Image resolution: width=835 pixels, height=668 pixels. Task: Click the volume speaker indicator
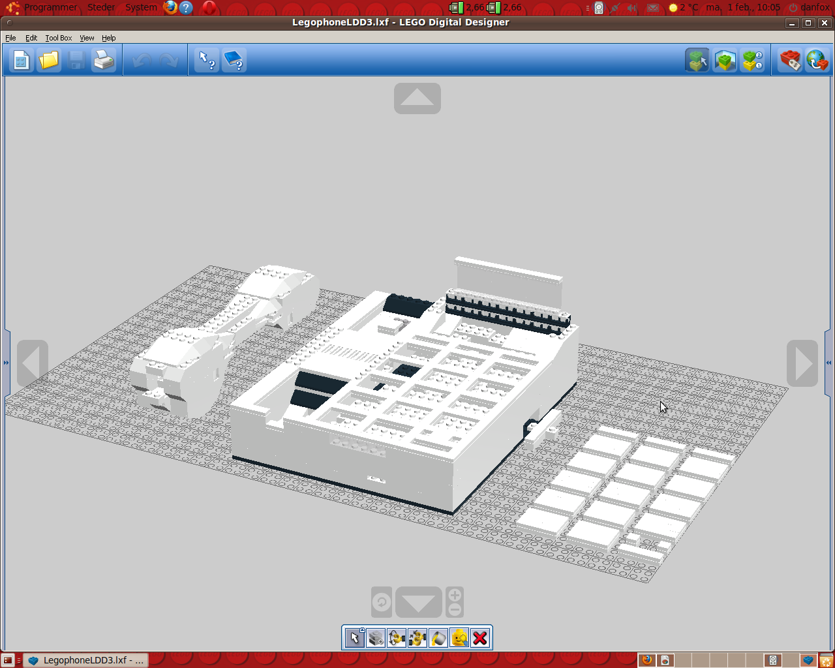632,7
